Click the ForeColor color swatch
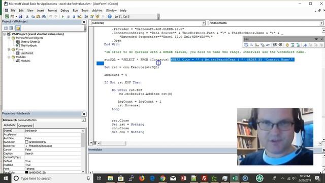The width and height of the screenshot is (325, 183). pos(26,172)
